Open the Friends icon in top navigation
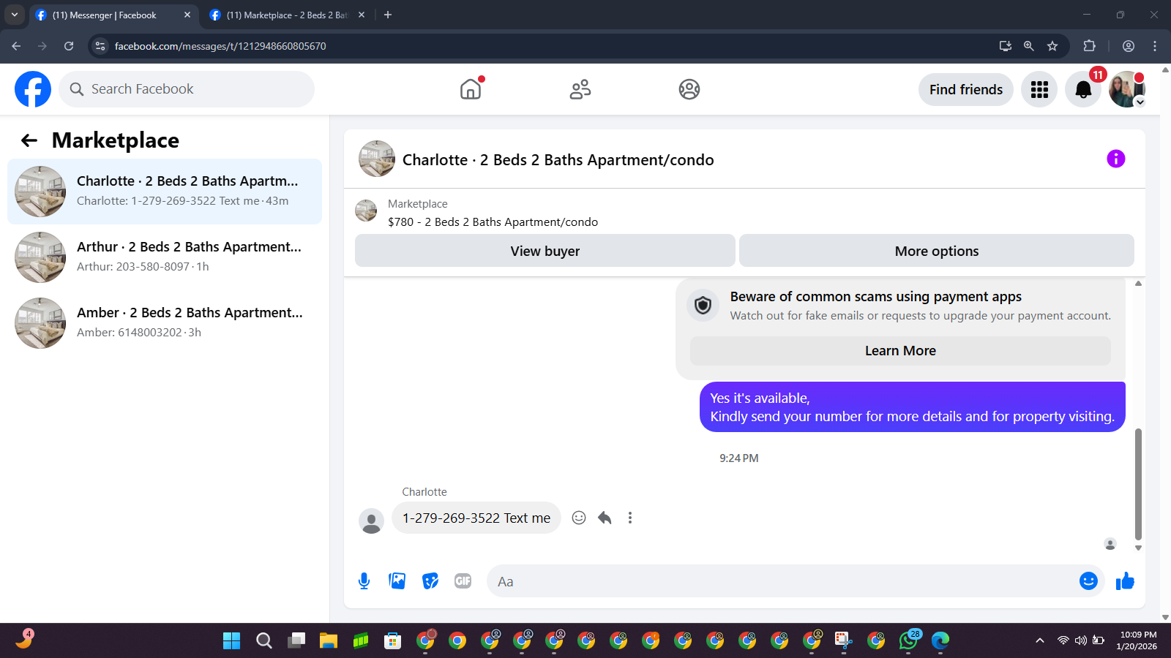This screenshot has width=1171, height=658. [580, 89]
